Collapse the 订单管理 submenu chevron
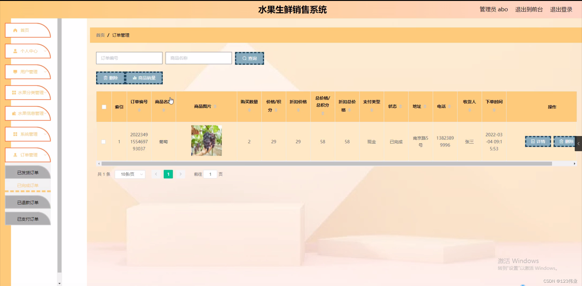Image resolution: width=582 pixels, height=286 pixels. click(45, 155)
